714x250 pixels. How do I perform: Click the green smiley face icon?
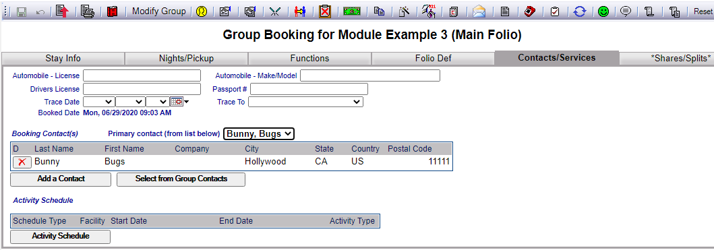click(604, 12)
